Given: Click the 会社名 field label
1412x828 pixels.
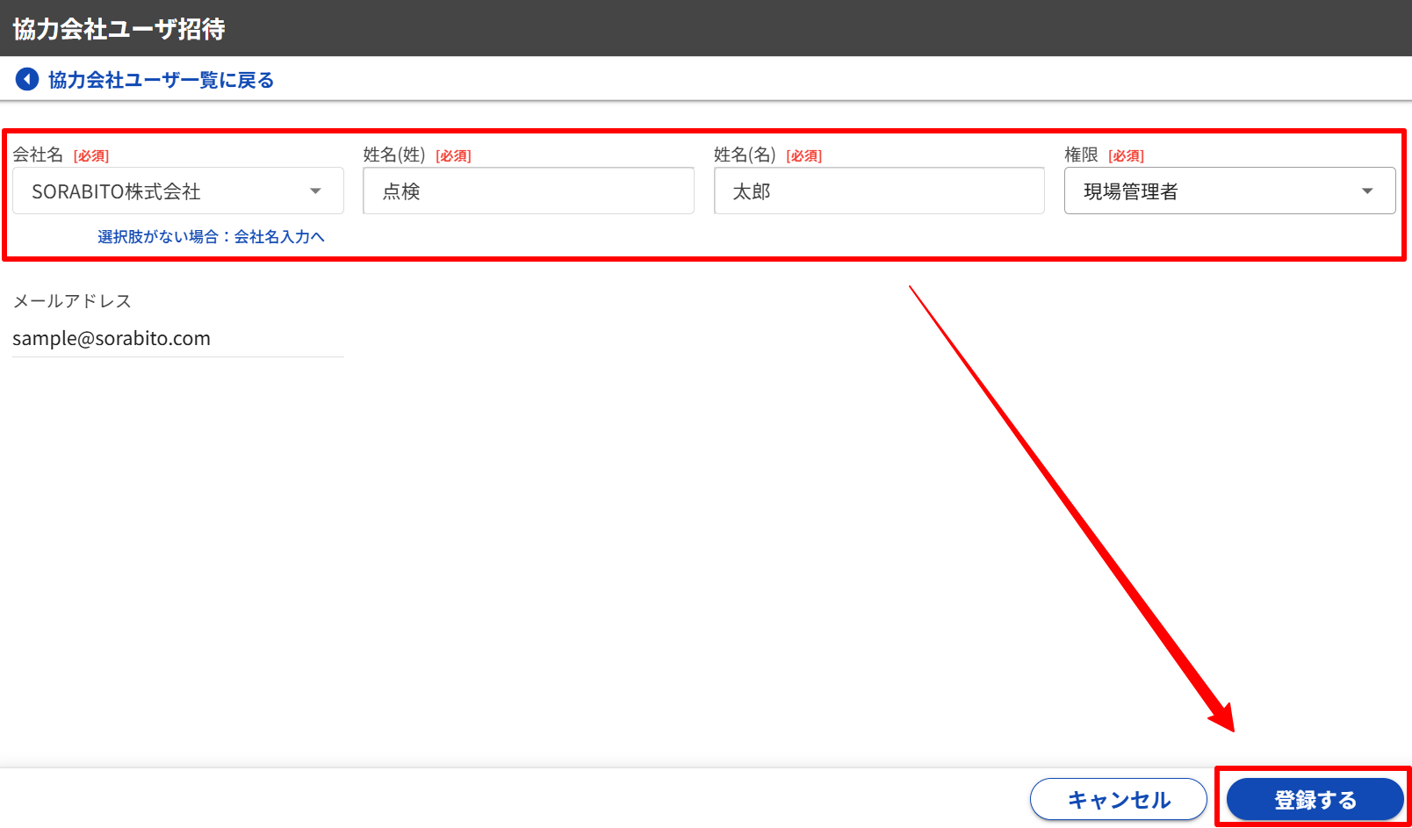Looking at the screenshot, I should [38, 155].
